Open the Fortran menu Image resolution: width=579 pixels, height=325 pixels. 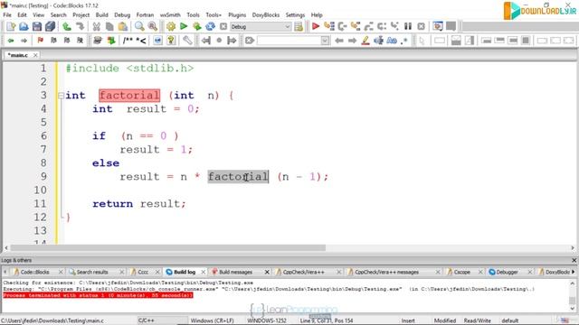click(x=145, y=15)
